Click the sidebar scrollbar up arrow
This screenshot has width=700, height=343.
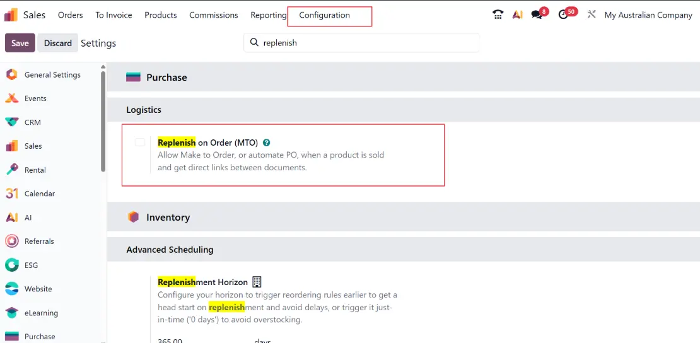click(103, 67)
